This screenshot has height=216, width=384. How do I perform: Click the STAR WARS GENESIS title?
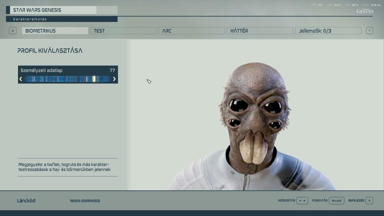click(37, 10)
